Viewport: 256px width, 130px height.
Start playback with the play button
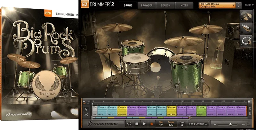pyautogui.click(x=144, y=124)
